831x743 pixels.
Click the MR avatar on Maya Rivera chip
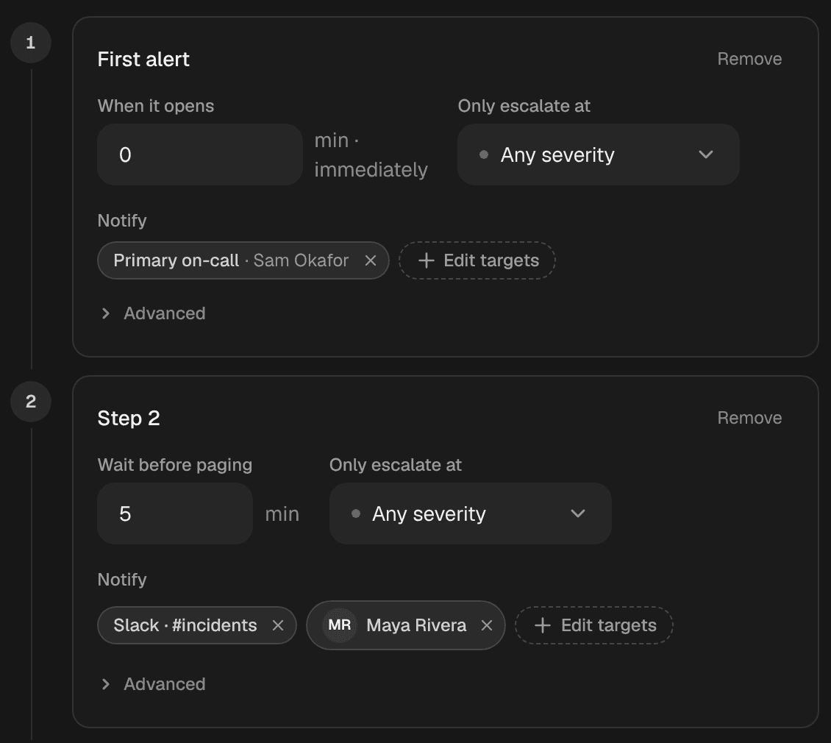tap(340, 625)
